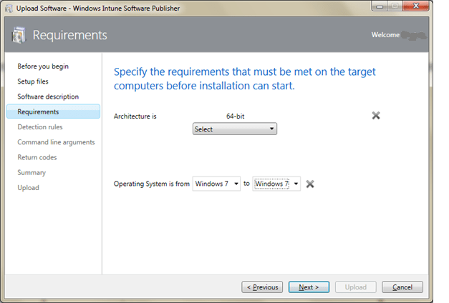Click the Requirements header icon

pyautogui.click(x=19, y=35)
